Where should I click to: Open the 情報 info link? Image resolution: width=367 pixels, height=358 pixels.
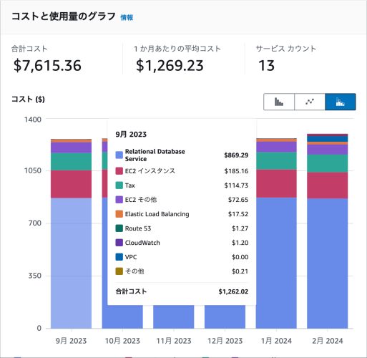(x=127, y=17)
